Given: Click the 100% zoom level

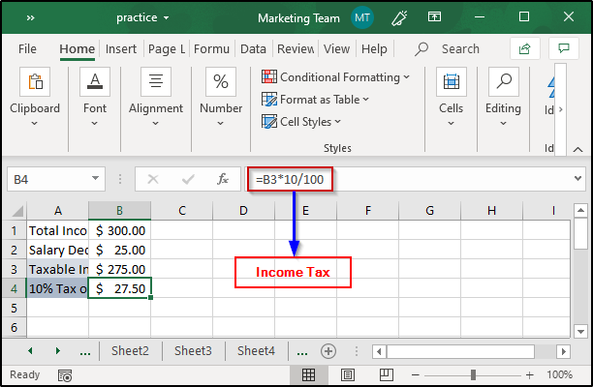Looking at the screenshot, I should tap(559, 375).
